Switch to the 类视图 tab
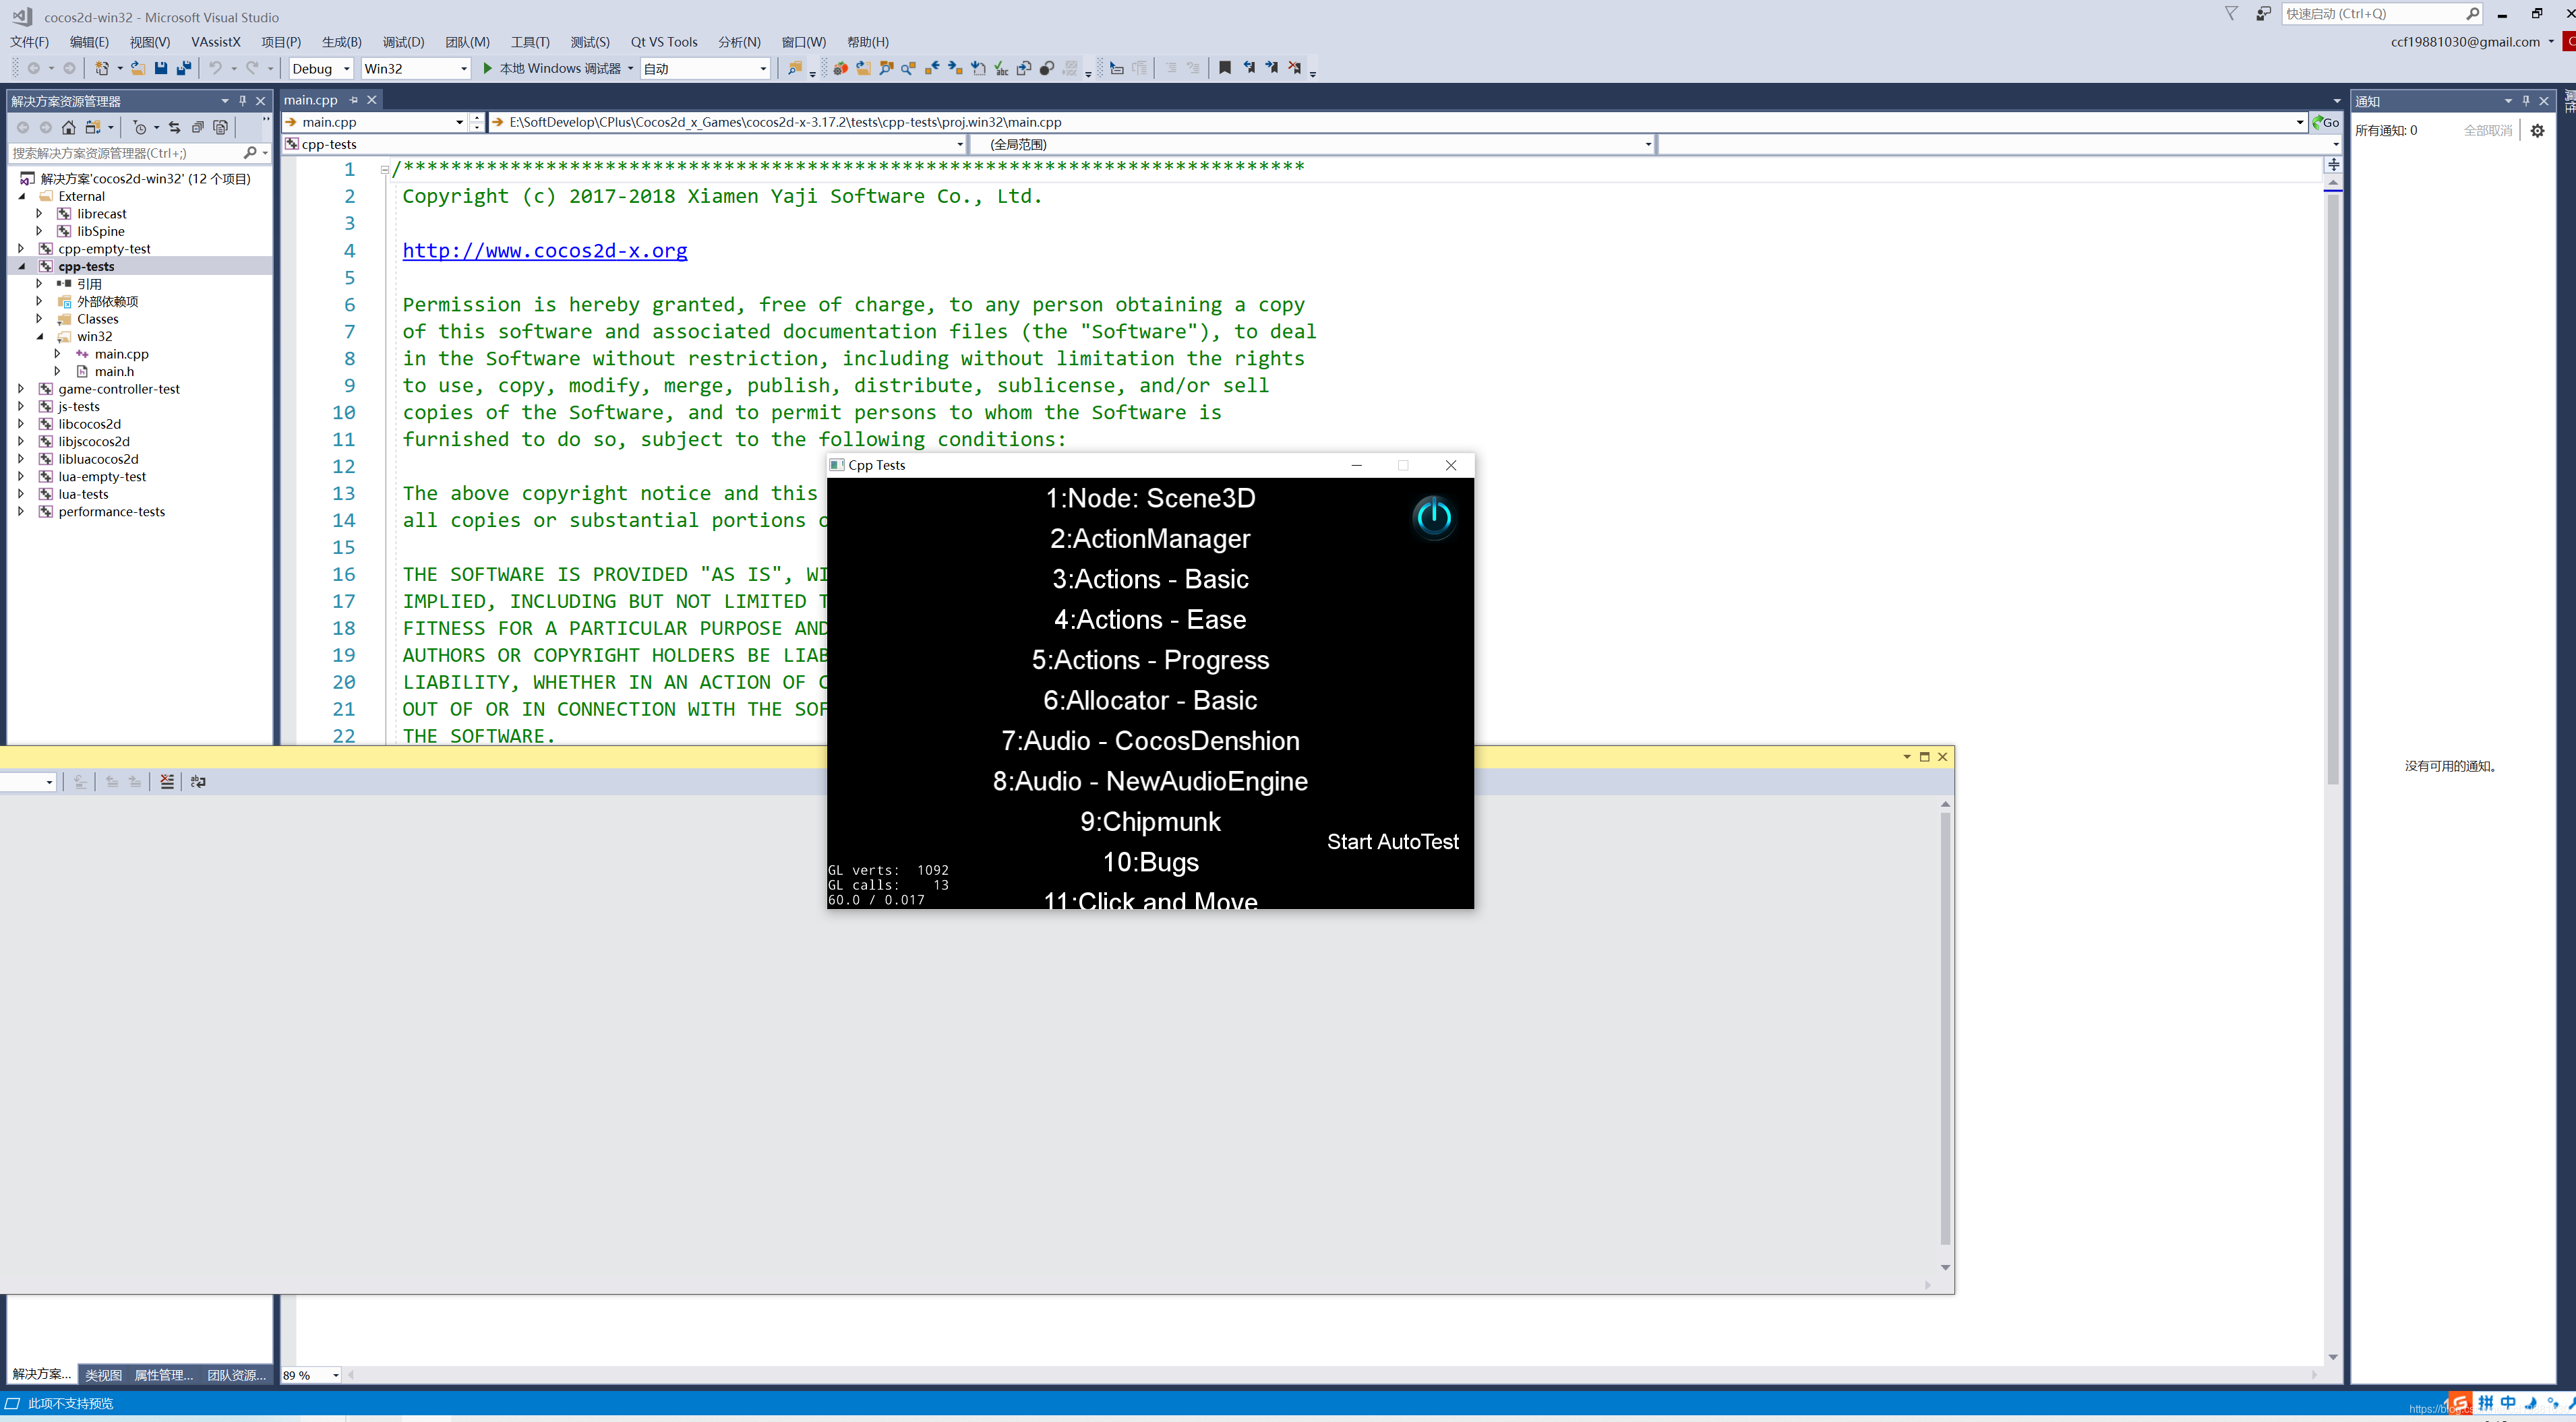This screenshot has height=1422, width=2576. pyautogui.click(x=104, y=1375)
